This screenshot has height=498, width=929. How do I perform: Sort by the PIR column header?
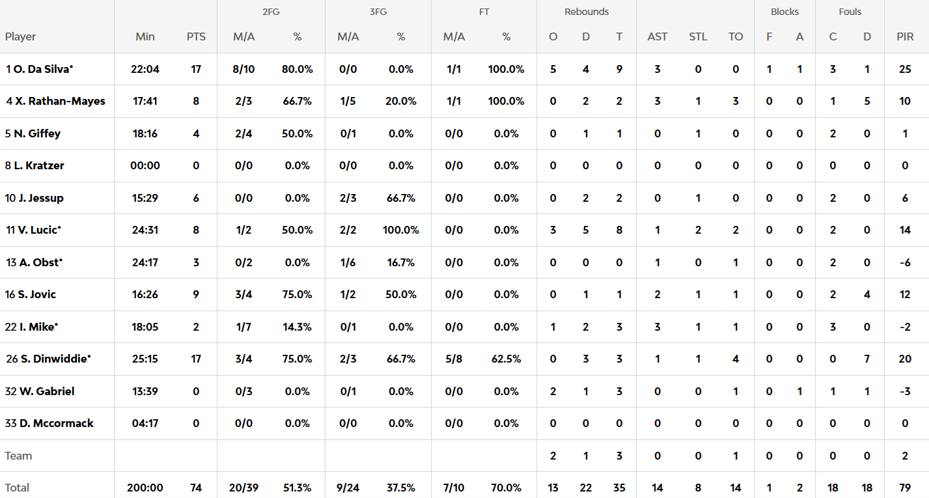(x=905, y=36)
